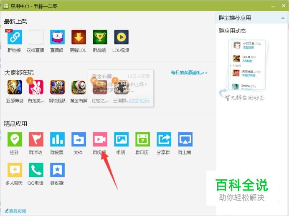This screenshot has width=289, height=216.
Task: Open the 群链接 app with HOT badge
Action: (15, 37)
